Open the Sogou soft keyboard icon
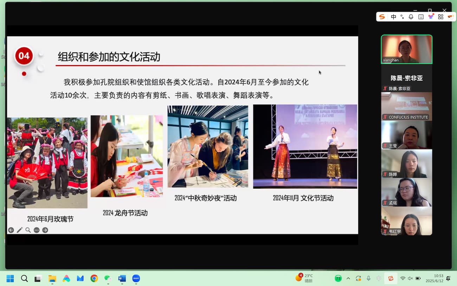457x286 pixels. (421, 17)
